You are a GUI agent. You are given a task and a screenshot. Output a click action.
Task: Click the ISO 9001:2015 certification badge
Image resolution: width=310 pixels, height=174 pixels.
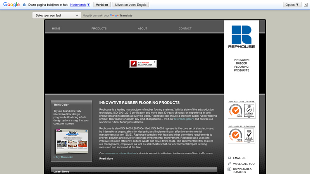click(x=241, y=110)
